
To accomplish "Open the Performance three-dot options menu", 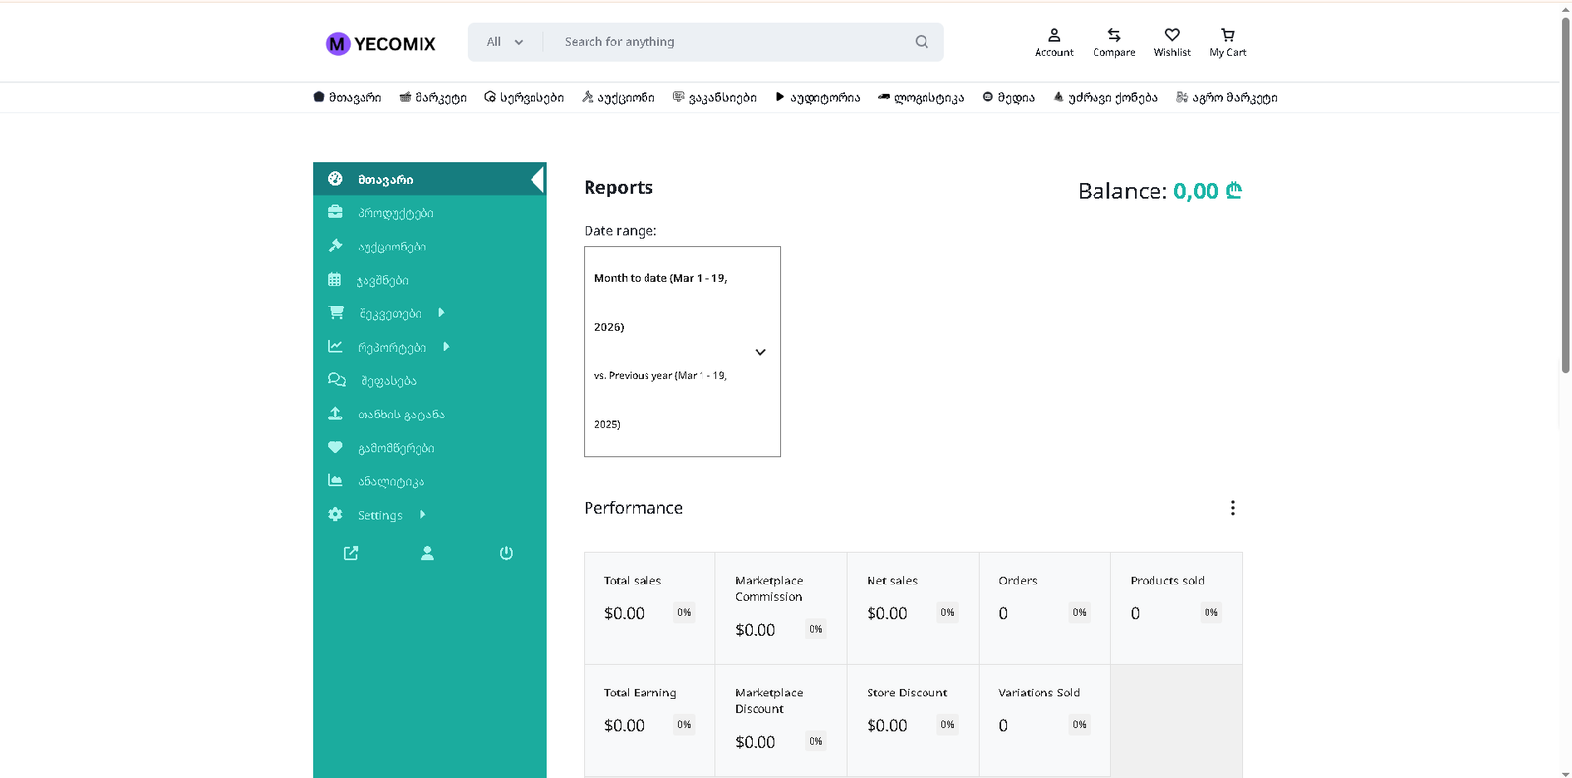I will coord(1232,508).
